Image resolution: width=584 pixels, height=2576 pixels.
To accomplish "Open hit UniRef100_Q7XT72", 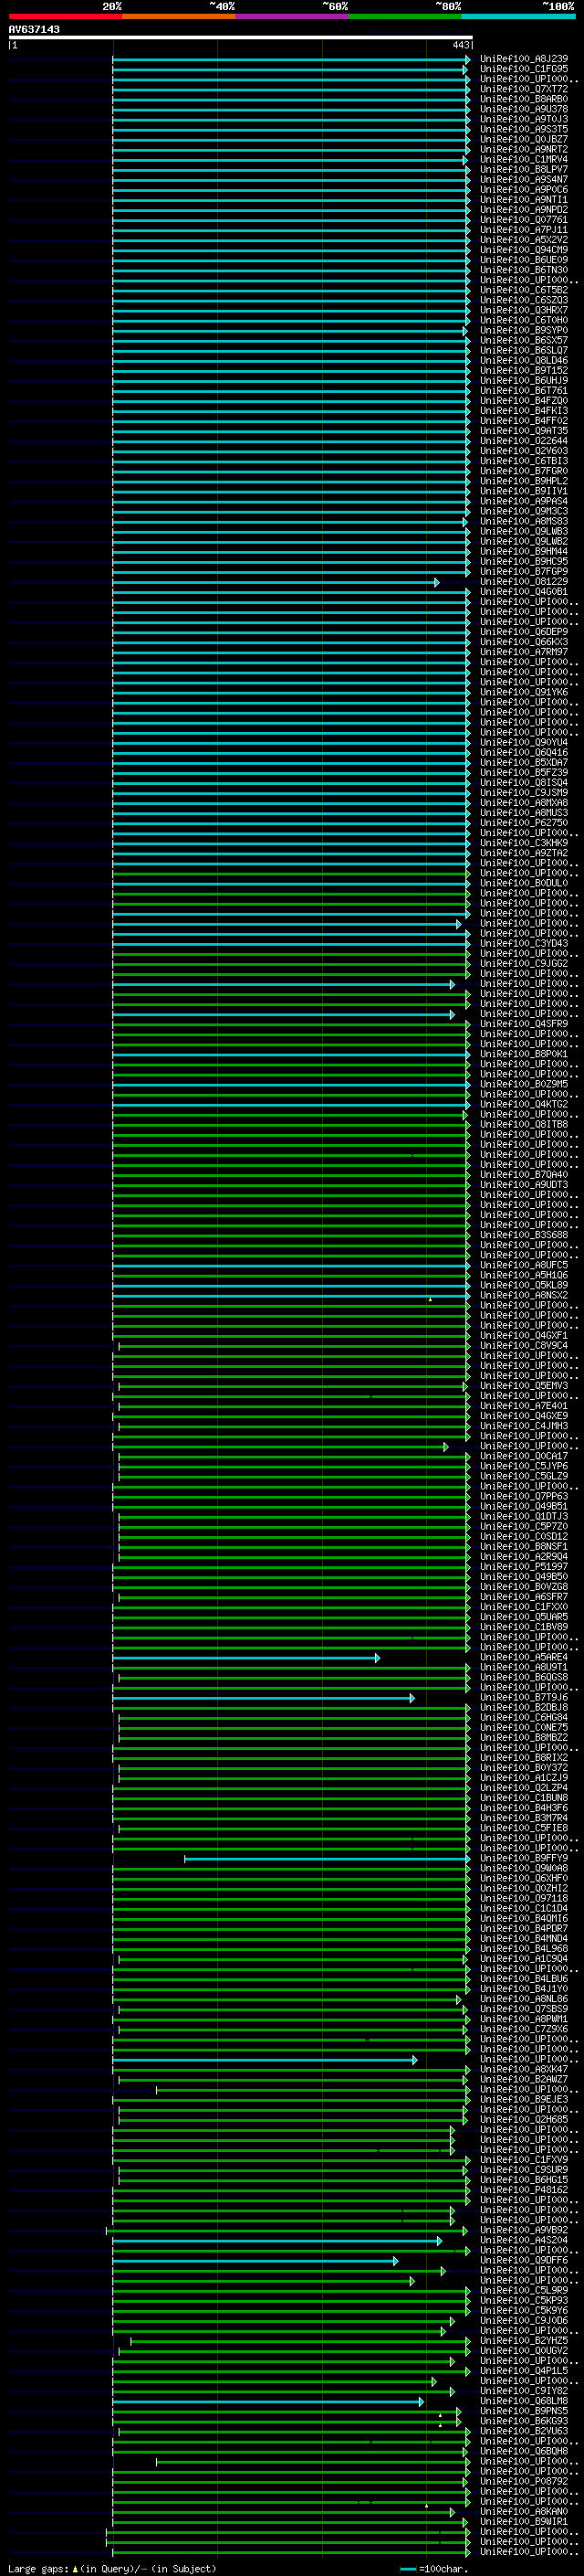I will (524, 89).
